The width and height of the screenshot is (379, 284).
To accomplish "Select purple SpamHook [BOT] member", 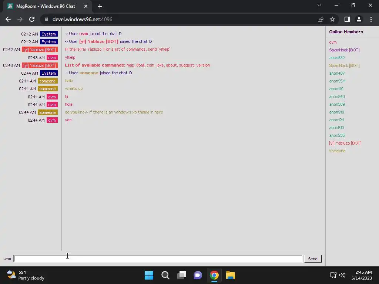I will click(x=344, y=50).
